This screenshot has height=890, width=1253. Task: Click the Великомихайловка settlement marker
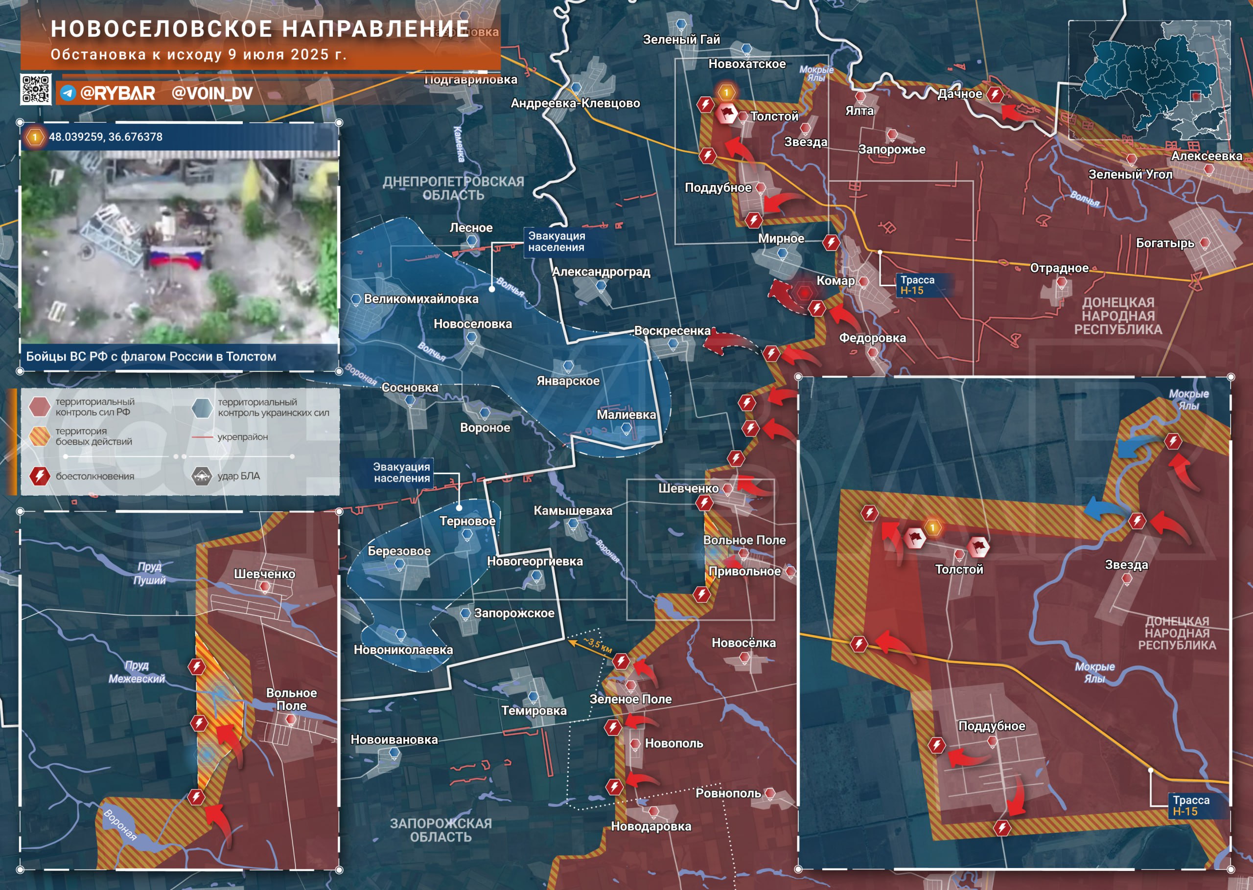[x=356, y=300]
